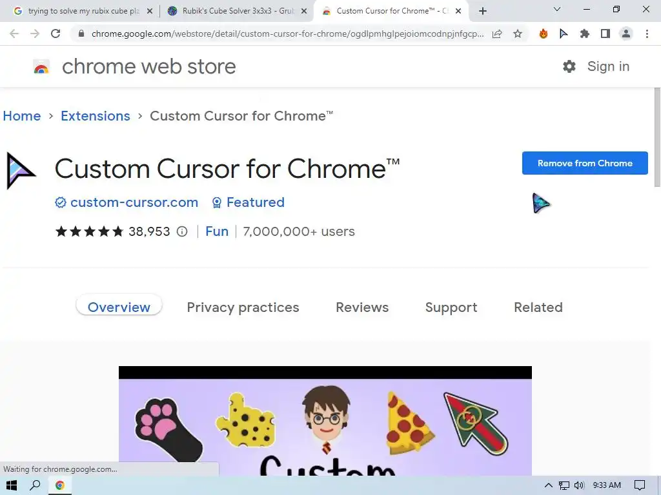Open the network status tray icon

pos(564,485)
